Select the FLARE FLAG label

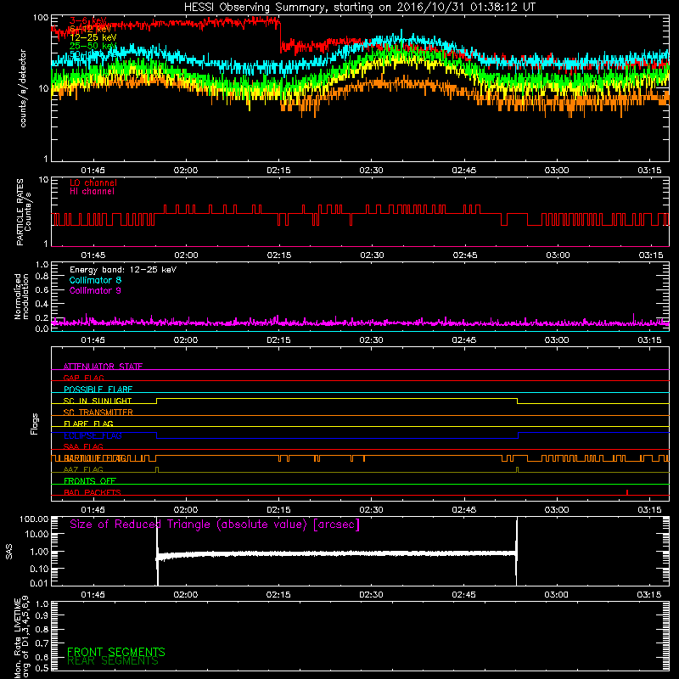pyautogui.click(x=88, y=424)
